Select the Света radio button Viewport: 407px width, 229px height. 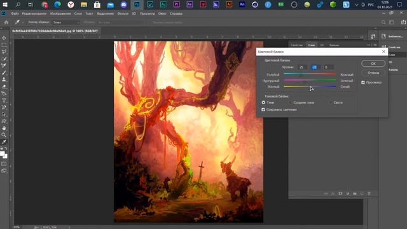(x=331, y=102)
